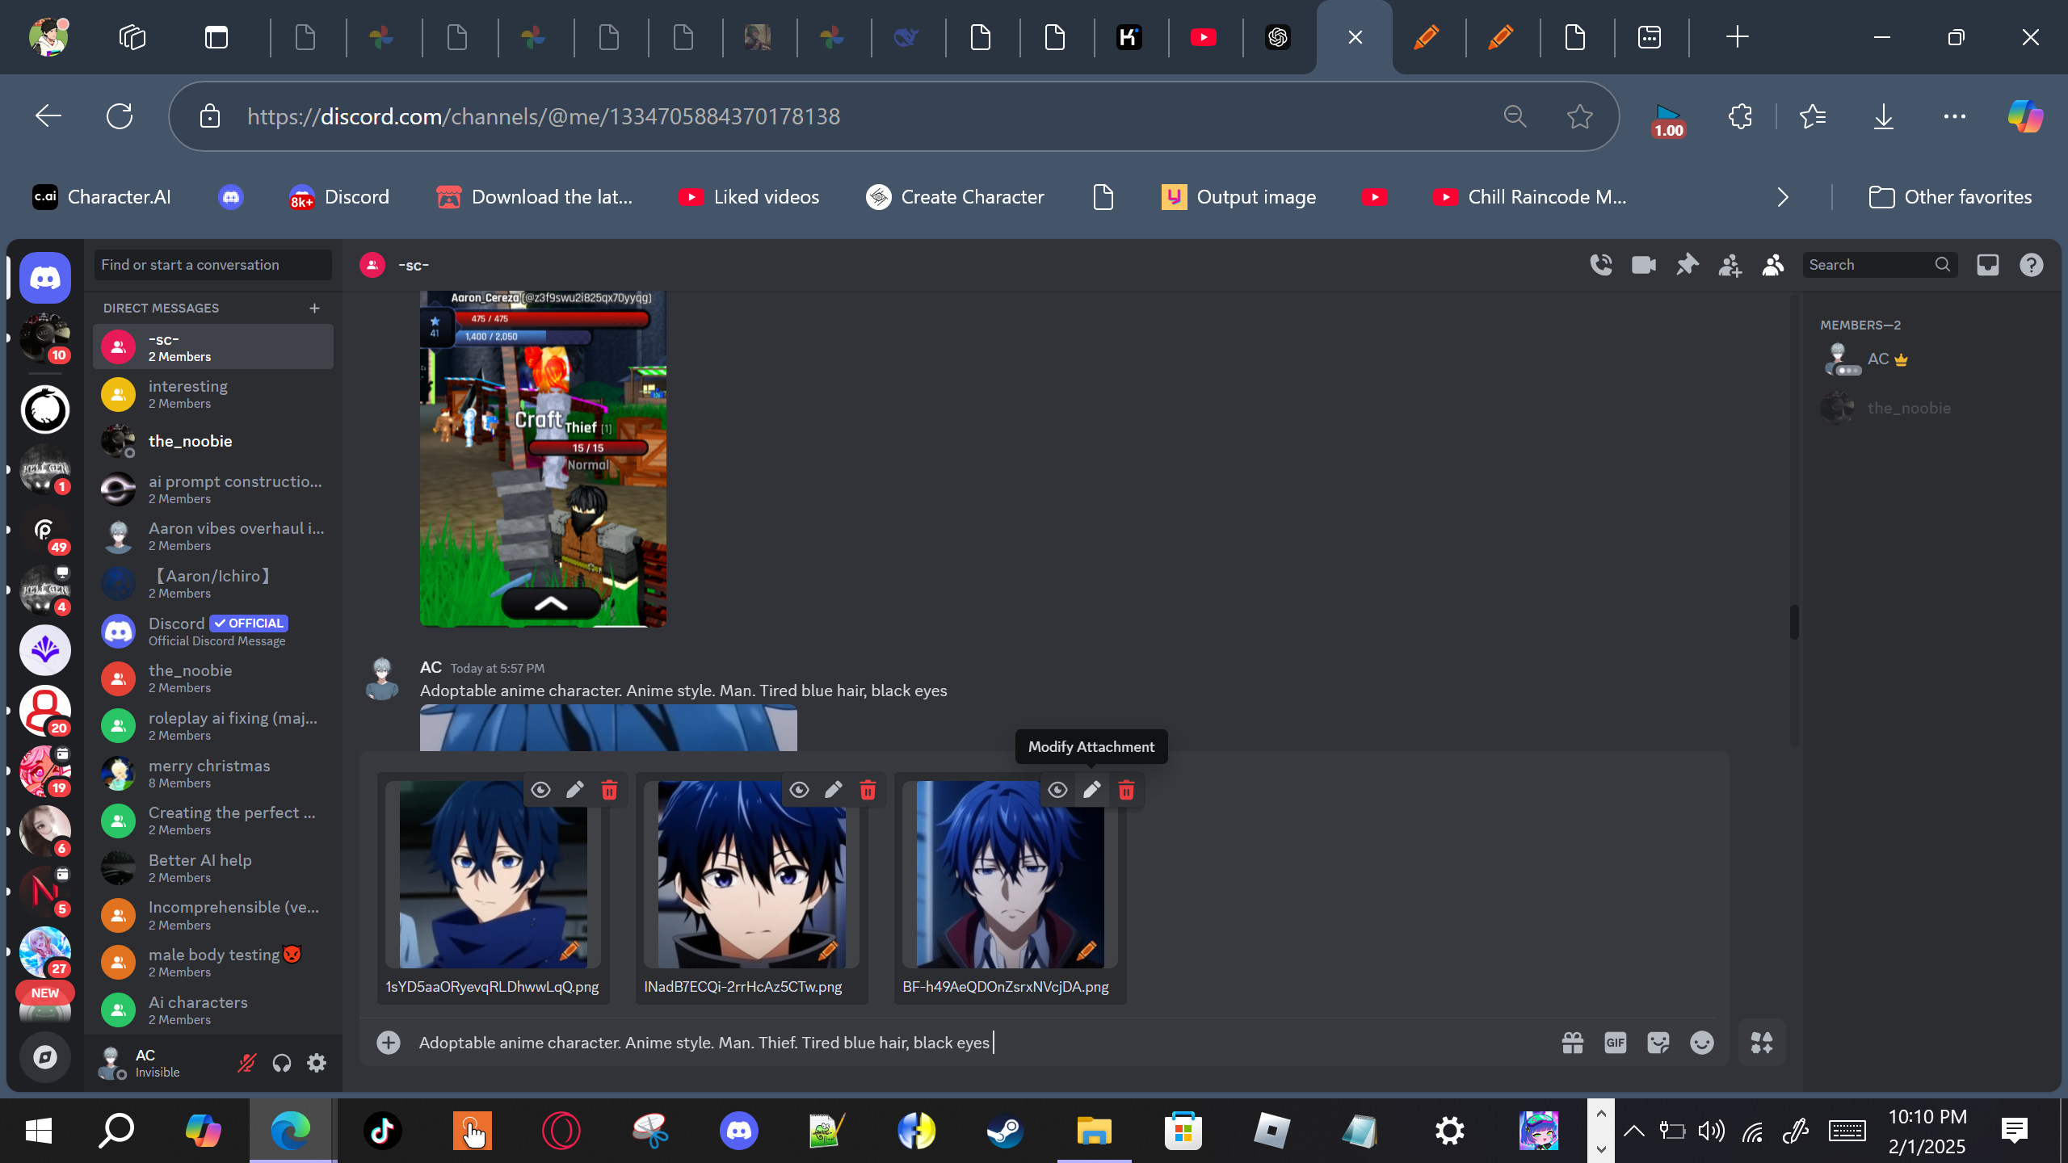2068x1163 pixels.
Task: Toggle spoiler on INadB7ECQi-2rrHcAz5CTw.png attachment
Action: coord(799,790)
